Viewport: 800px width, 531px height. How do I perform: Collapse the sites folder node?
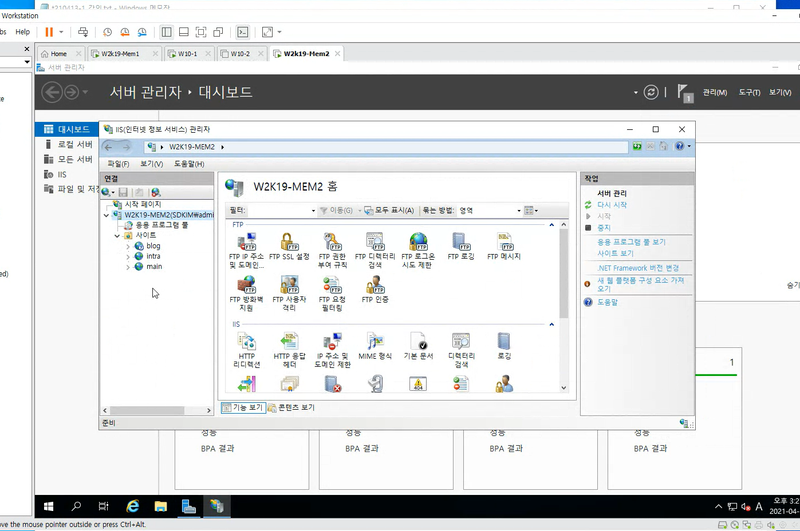click(117, 236)
